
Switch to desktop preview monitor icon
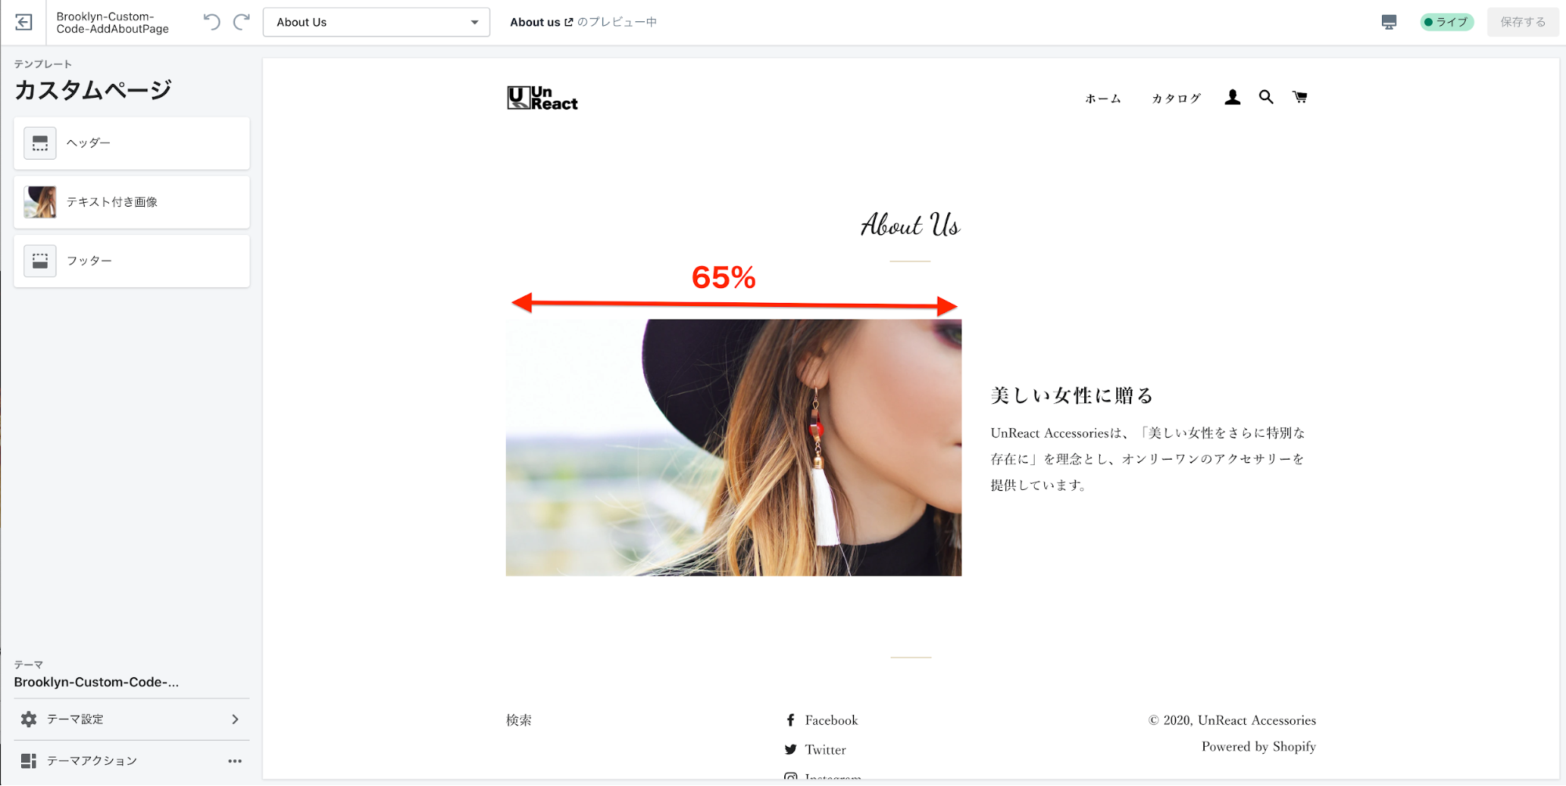click(1389, 22)
